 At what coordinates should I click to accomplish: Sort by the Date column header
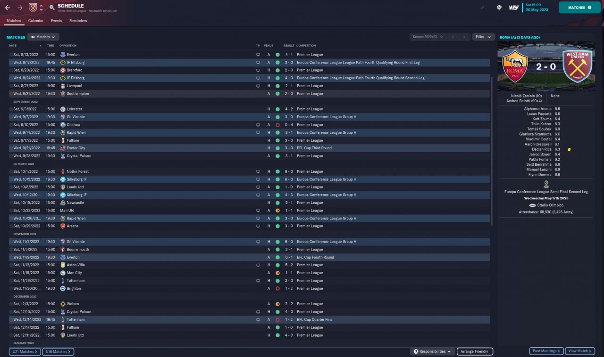click(13, 46)
